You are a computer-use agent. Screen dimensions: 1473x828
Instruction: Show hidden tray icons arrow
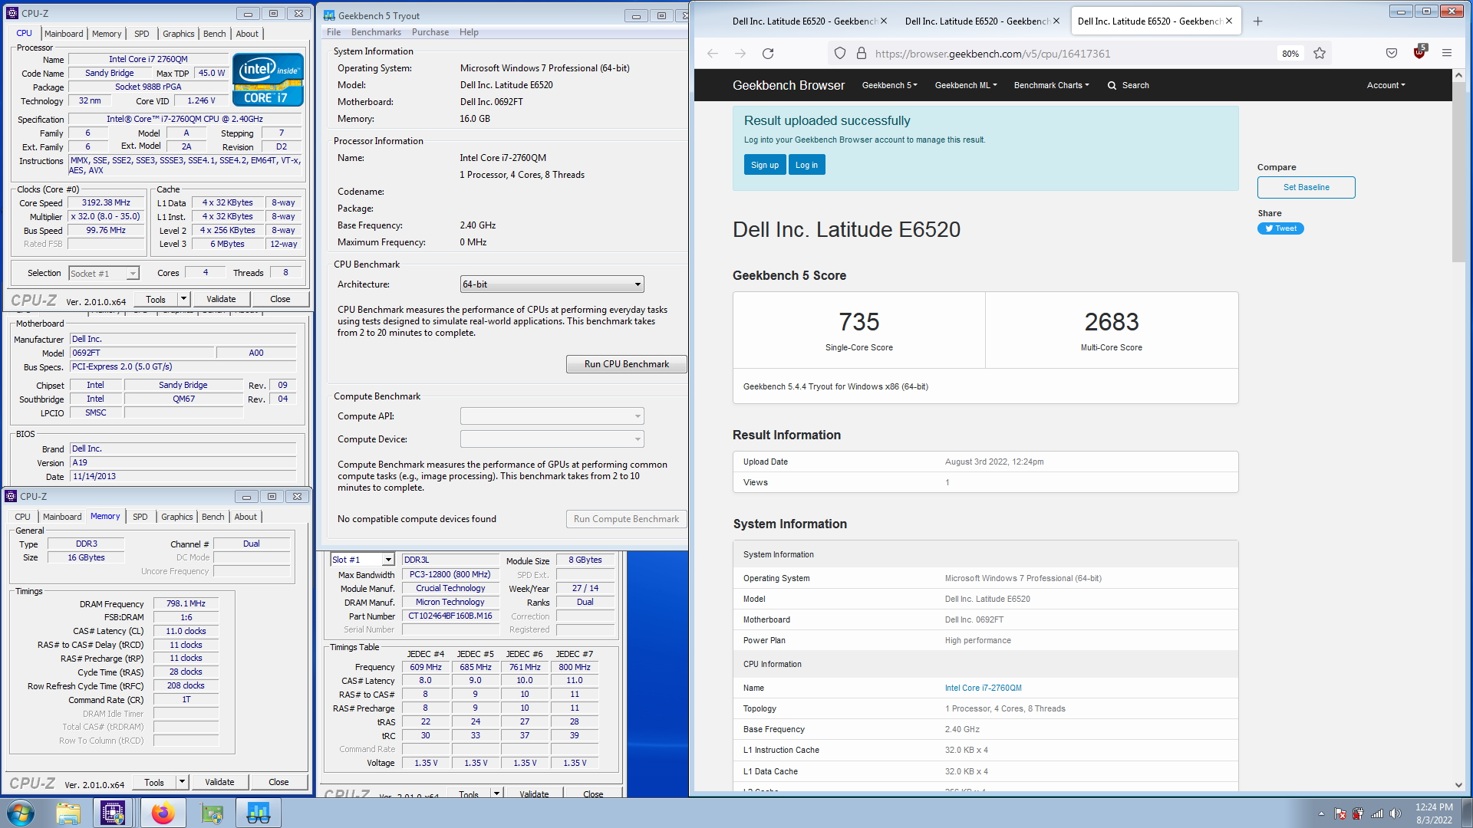[1321, 813]
